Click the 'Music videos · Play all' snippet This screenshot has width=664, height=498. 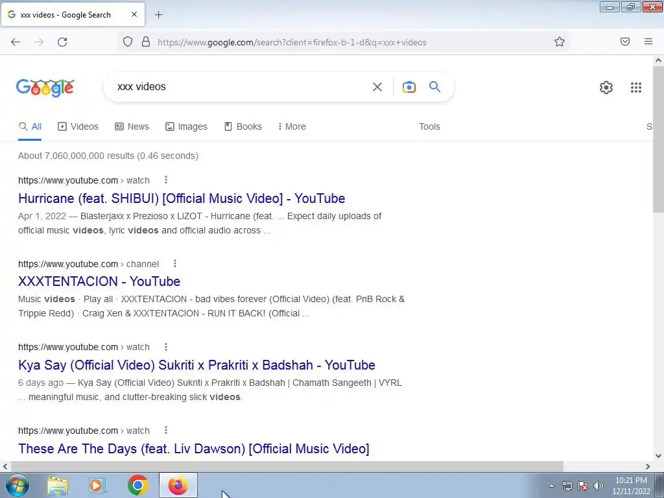[65, 299]
